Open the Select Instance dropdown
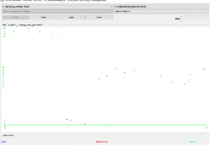The image size is (210, 145). coord(162,12)
